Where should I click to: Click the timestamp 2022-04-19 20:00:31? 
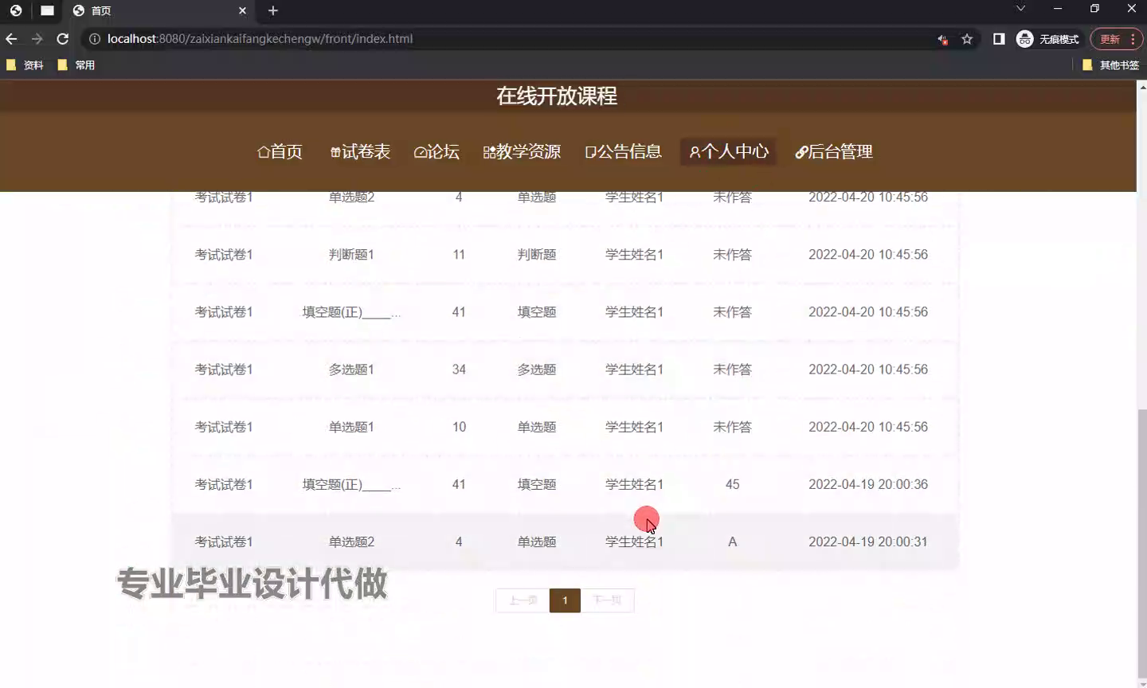(x=868, y=541)
